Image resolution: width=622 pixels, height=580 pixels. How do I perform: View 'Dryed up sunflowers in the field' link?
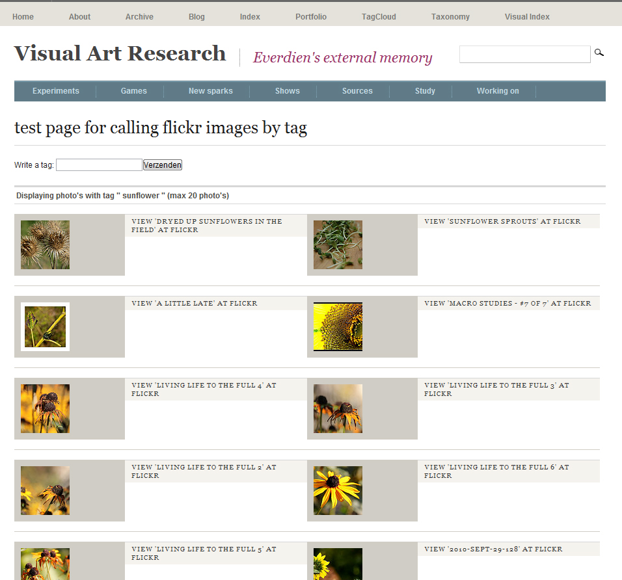click(207, 226)
